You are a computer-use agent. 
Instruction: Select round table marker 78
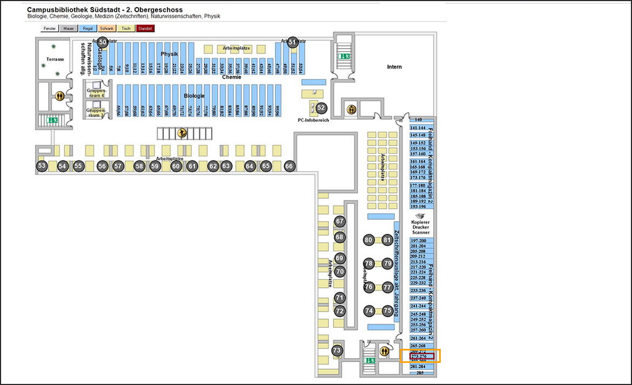pos(369,264)
